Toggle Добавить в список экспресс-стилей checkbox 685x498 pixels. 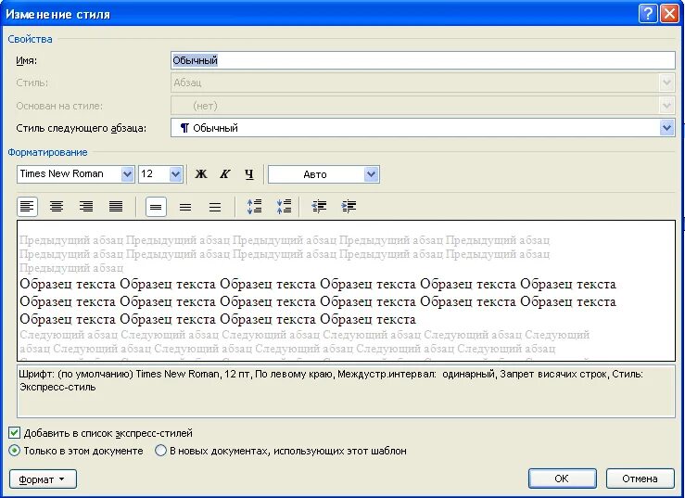pos(14,433)
